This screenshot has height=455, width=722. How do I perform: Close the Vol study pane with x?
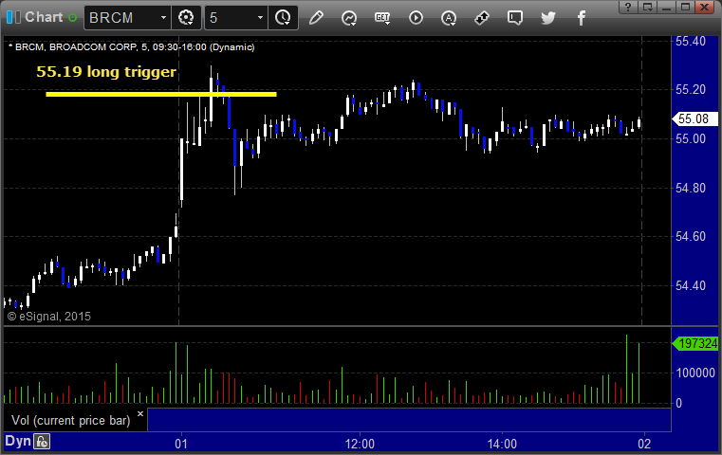[x=140, y=413]
